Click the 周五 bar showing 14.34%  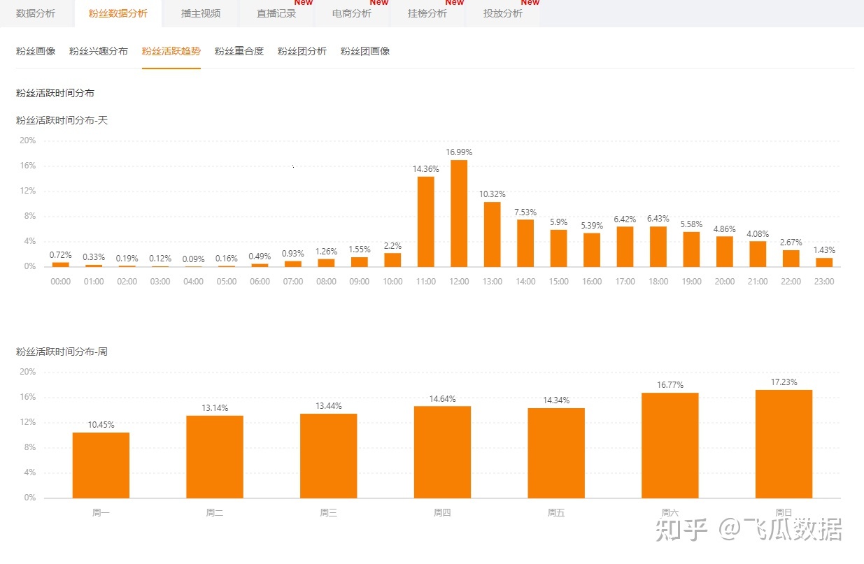556,453
